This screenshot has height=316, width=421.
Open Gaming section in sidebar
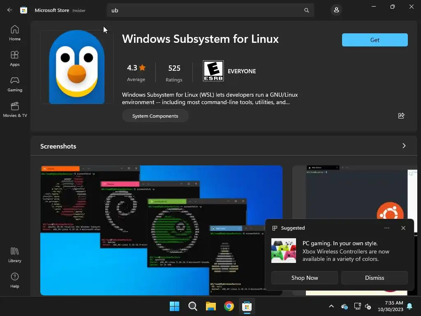pyautogui.click(x=15, y=84)
